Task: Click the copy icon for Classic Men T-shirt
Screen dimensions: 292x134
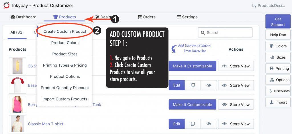Action: (193, 124)
